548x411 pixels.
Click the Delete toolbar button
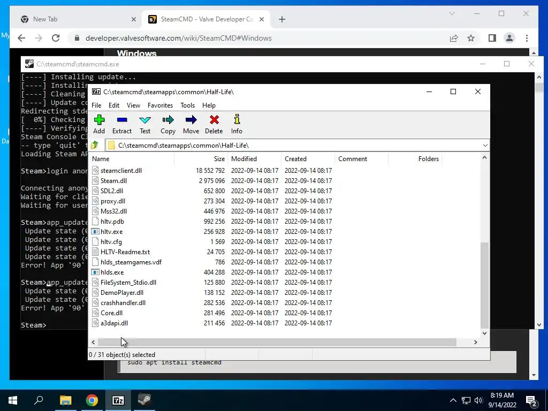click(214, 124)
